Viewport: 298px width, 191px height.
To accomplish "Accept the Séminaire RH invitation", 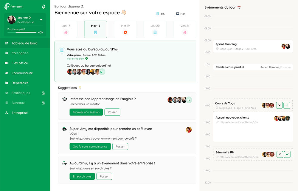I will 287,154.
